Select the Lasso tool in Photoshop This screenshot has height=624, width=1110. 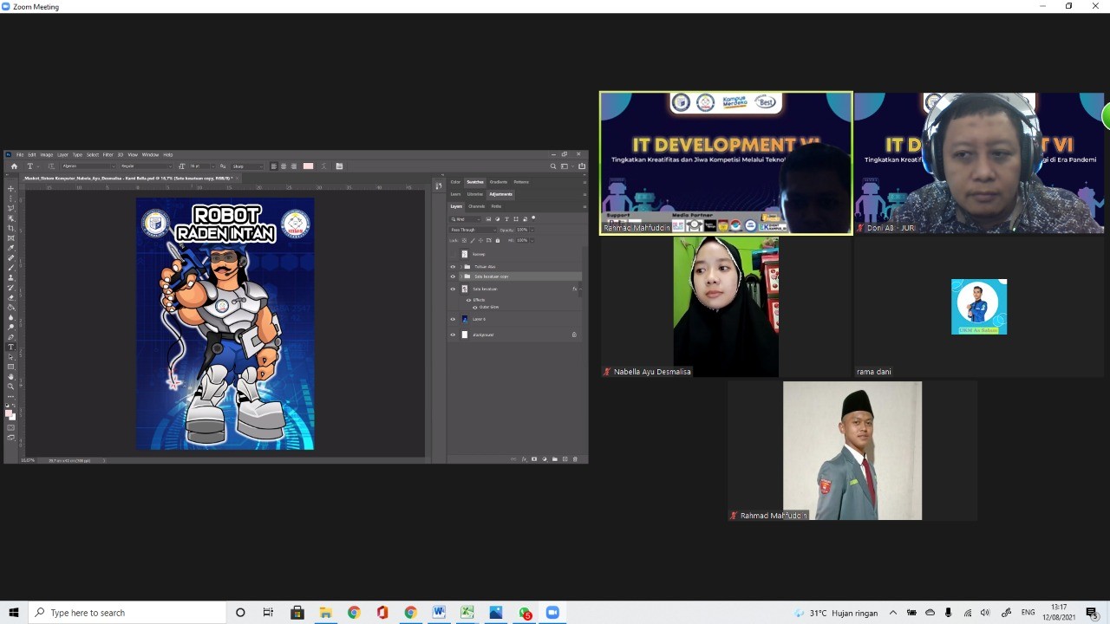(11, 209)
